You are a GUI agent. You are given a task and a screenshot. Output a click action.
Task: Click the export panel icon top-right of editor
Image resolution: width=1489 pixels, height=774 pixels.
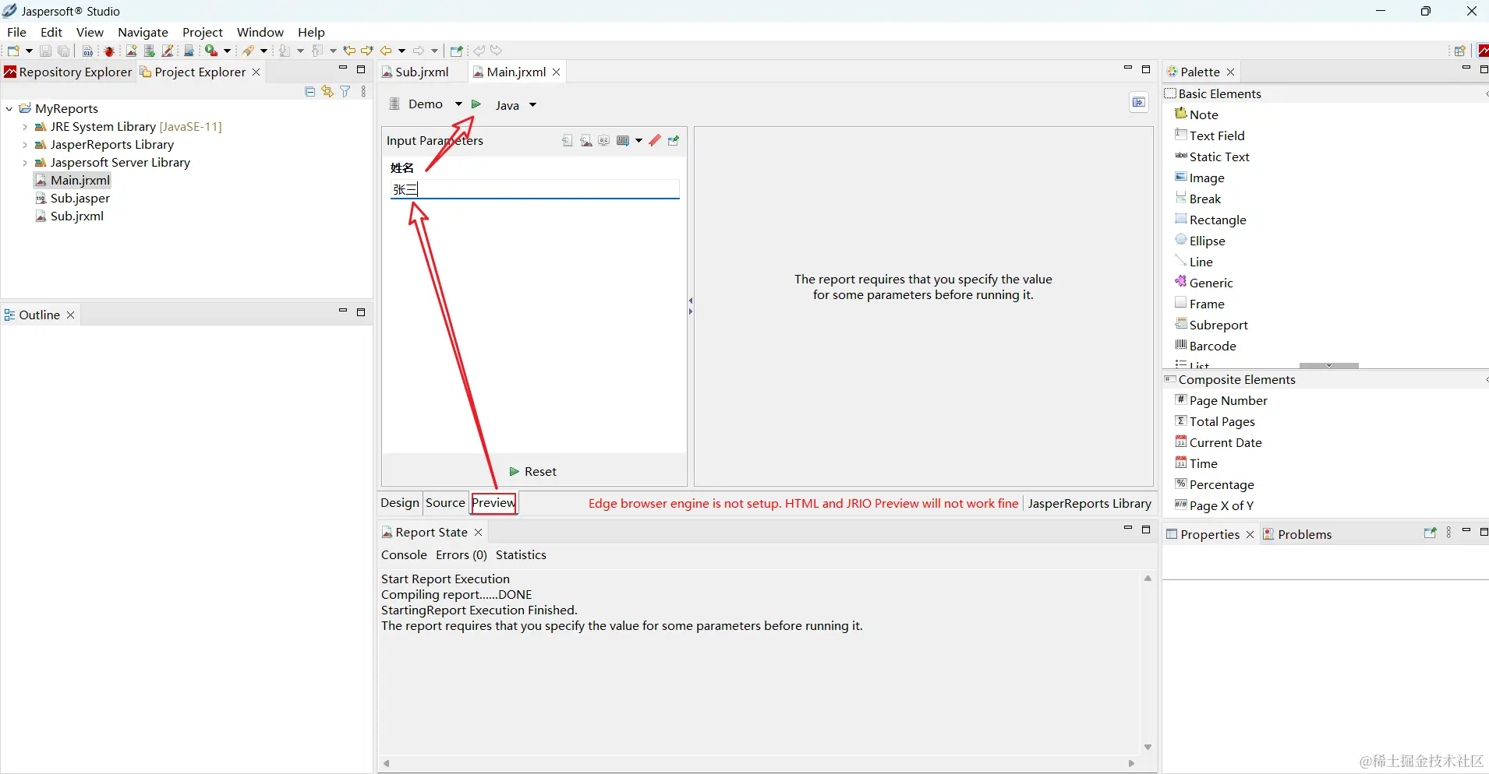[x=1139, y=103]
